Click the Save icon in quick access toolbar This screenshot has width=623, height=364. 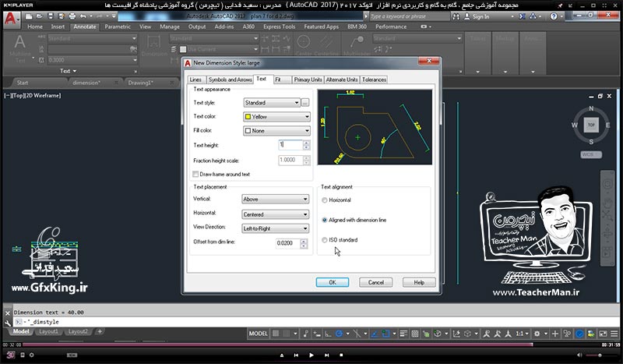point(51,16)
